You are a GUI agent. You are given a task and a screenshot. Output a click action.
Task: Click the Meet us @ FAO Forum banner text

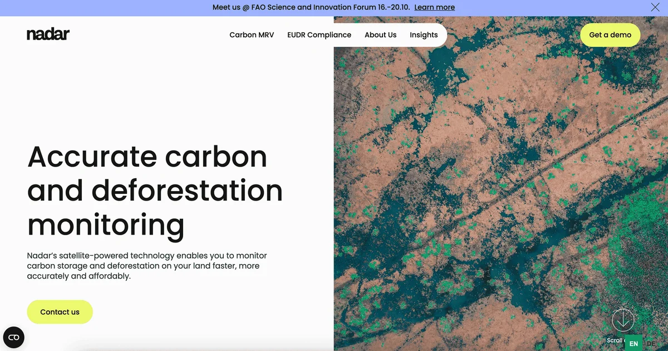309,7
